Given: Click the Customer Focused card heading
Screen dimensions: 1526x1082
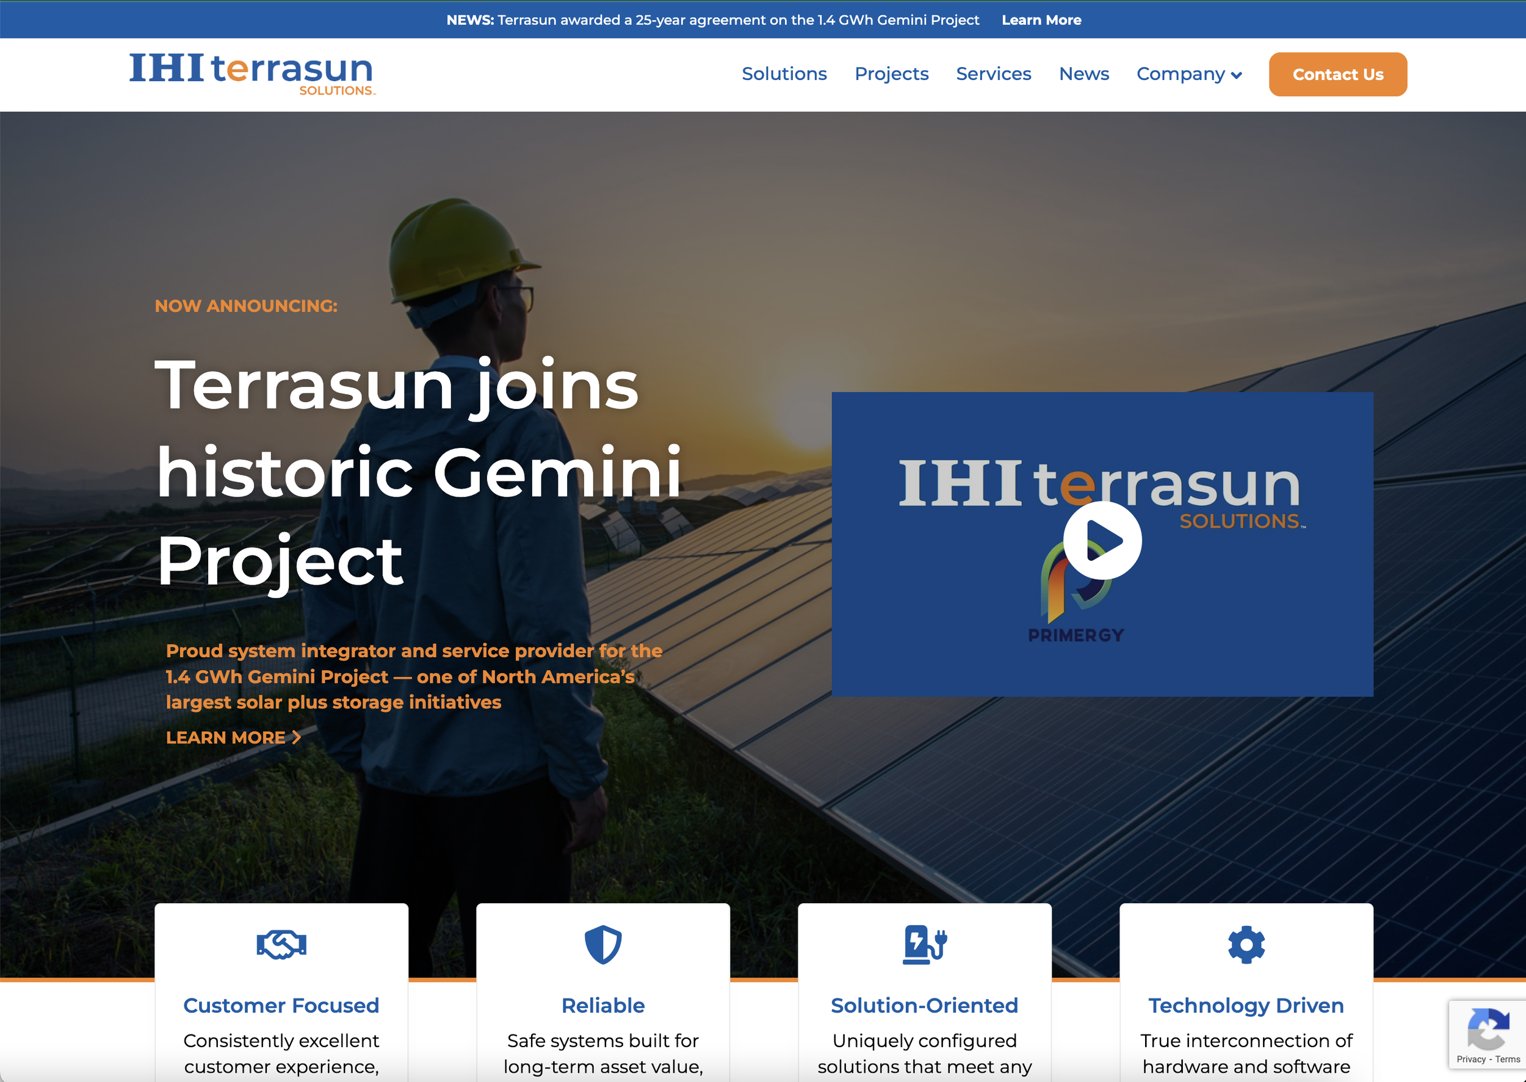Looking at the screenshot, I should point(281,1004).
